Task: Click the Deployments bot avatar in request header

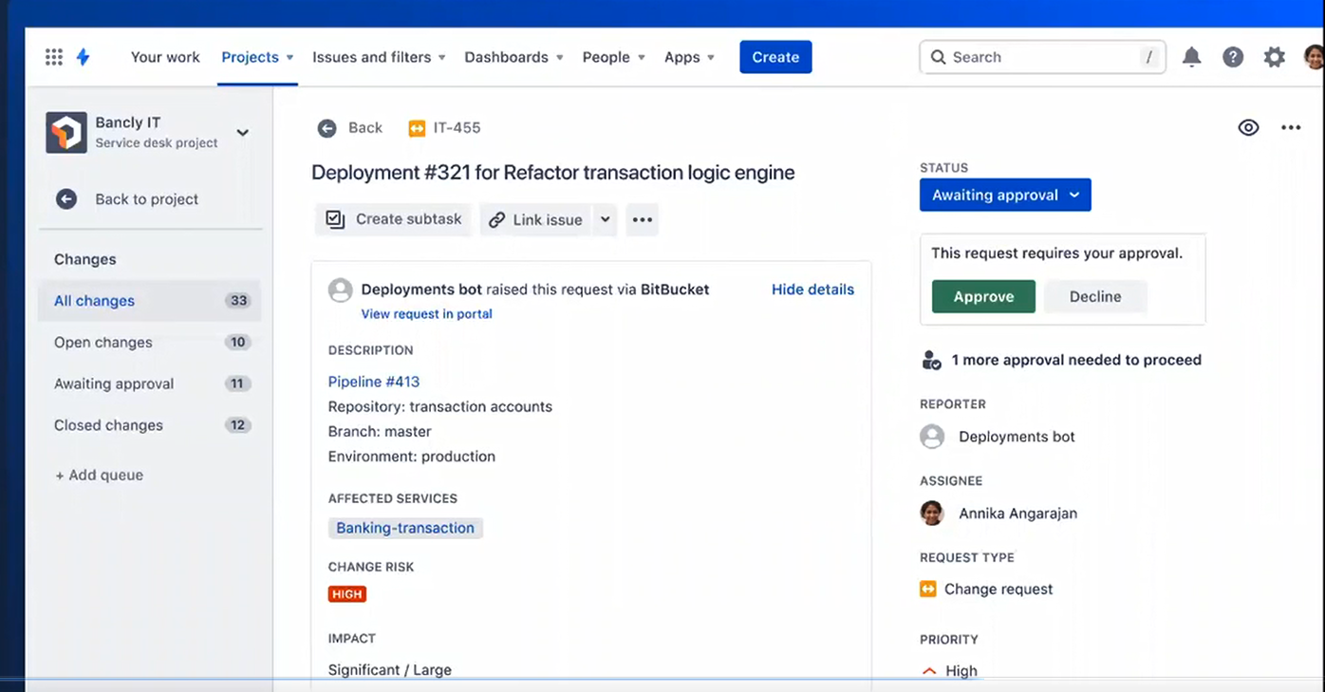Action: pyautogui.click(x=340, y=290)
